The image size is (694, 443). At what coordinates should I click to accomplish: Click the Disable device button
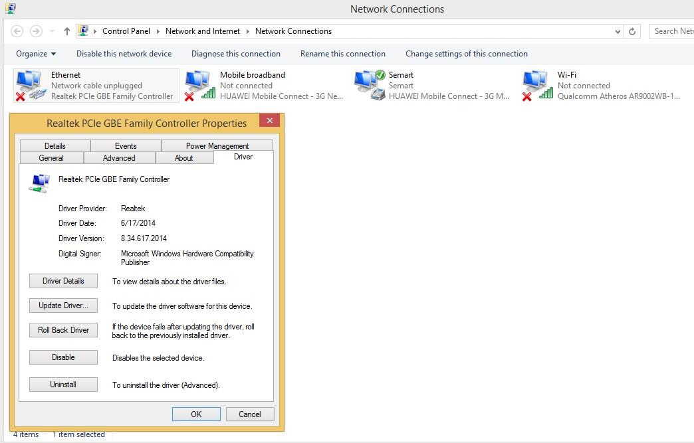pyautogui.click(x=63, y=357)
